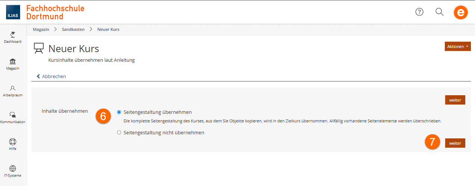475x186 pixels.
Task: Expand the Aktionen dropdown
Action: pos(457,46)
